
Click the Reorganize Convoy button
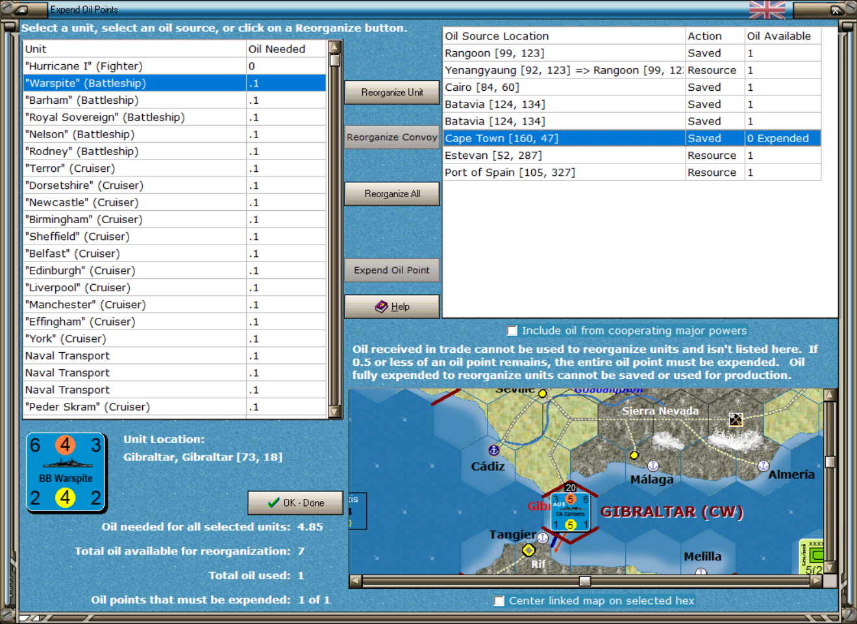coord(392,137)
